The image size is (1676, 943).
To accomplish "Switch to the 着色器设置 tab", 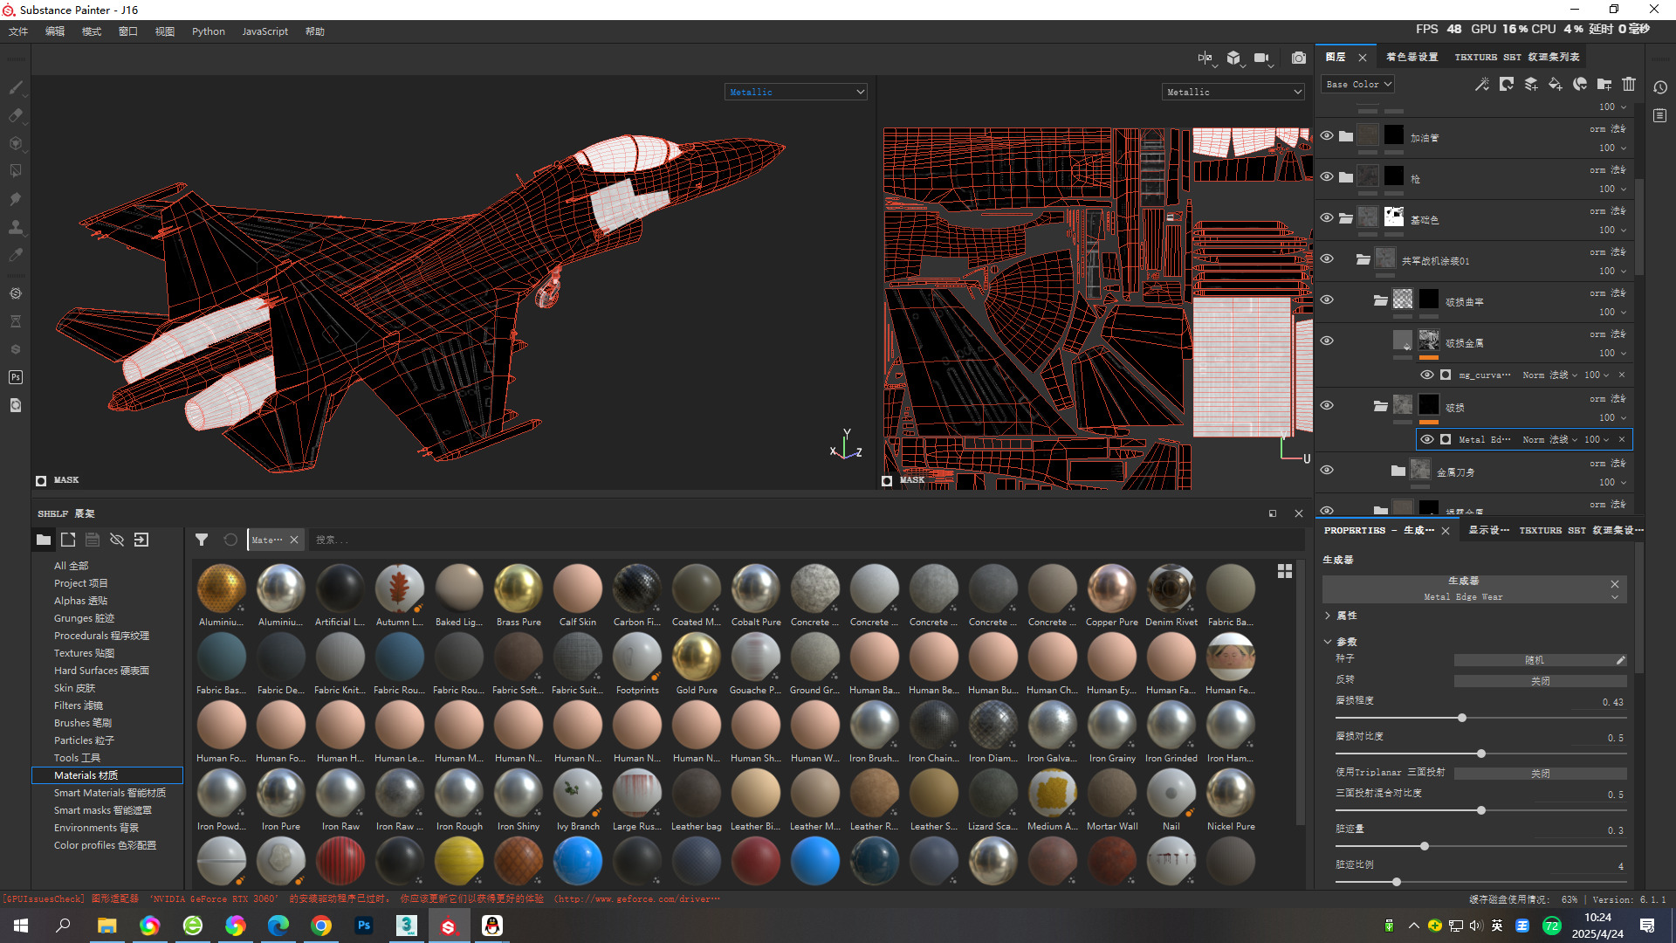I will [1412, 57].
